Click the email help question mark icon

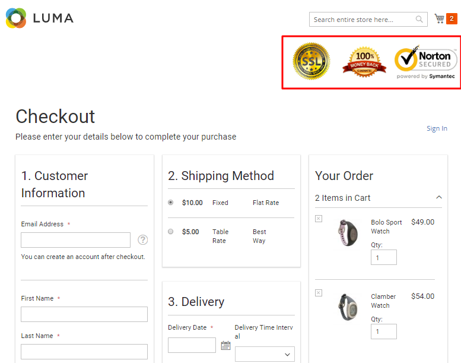(x=143, y=240)
